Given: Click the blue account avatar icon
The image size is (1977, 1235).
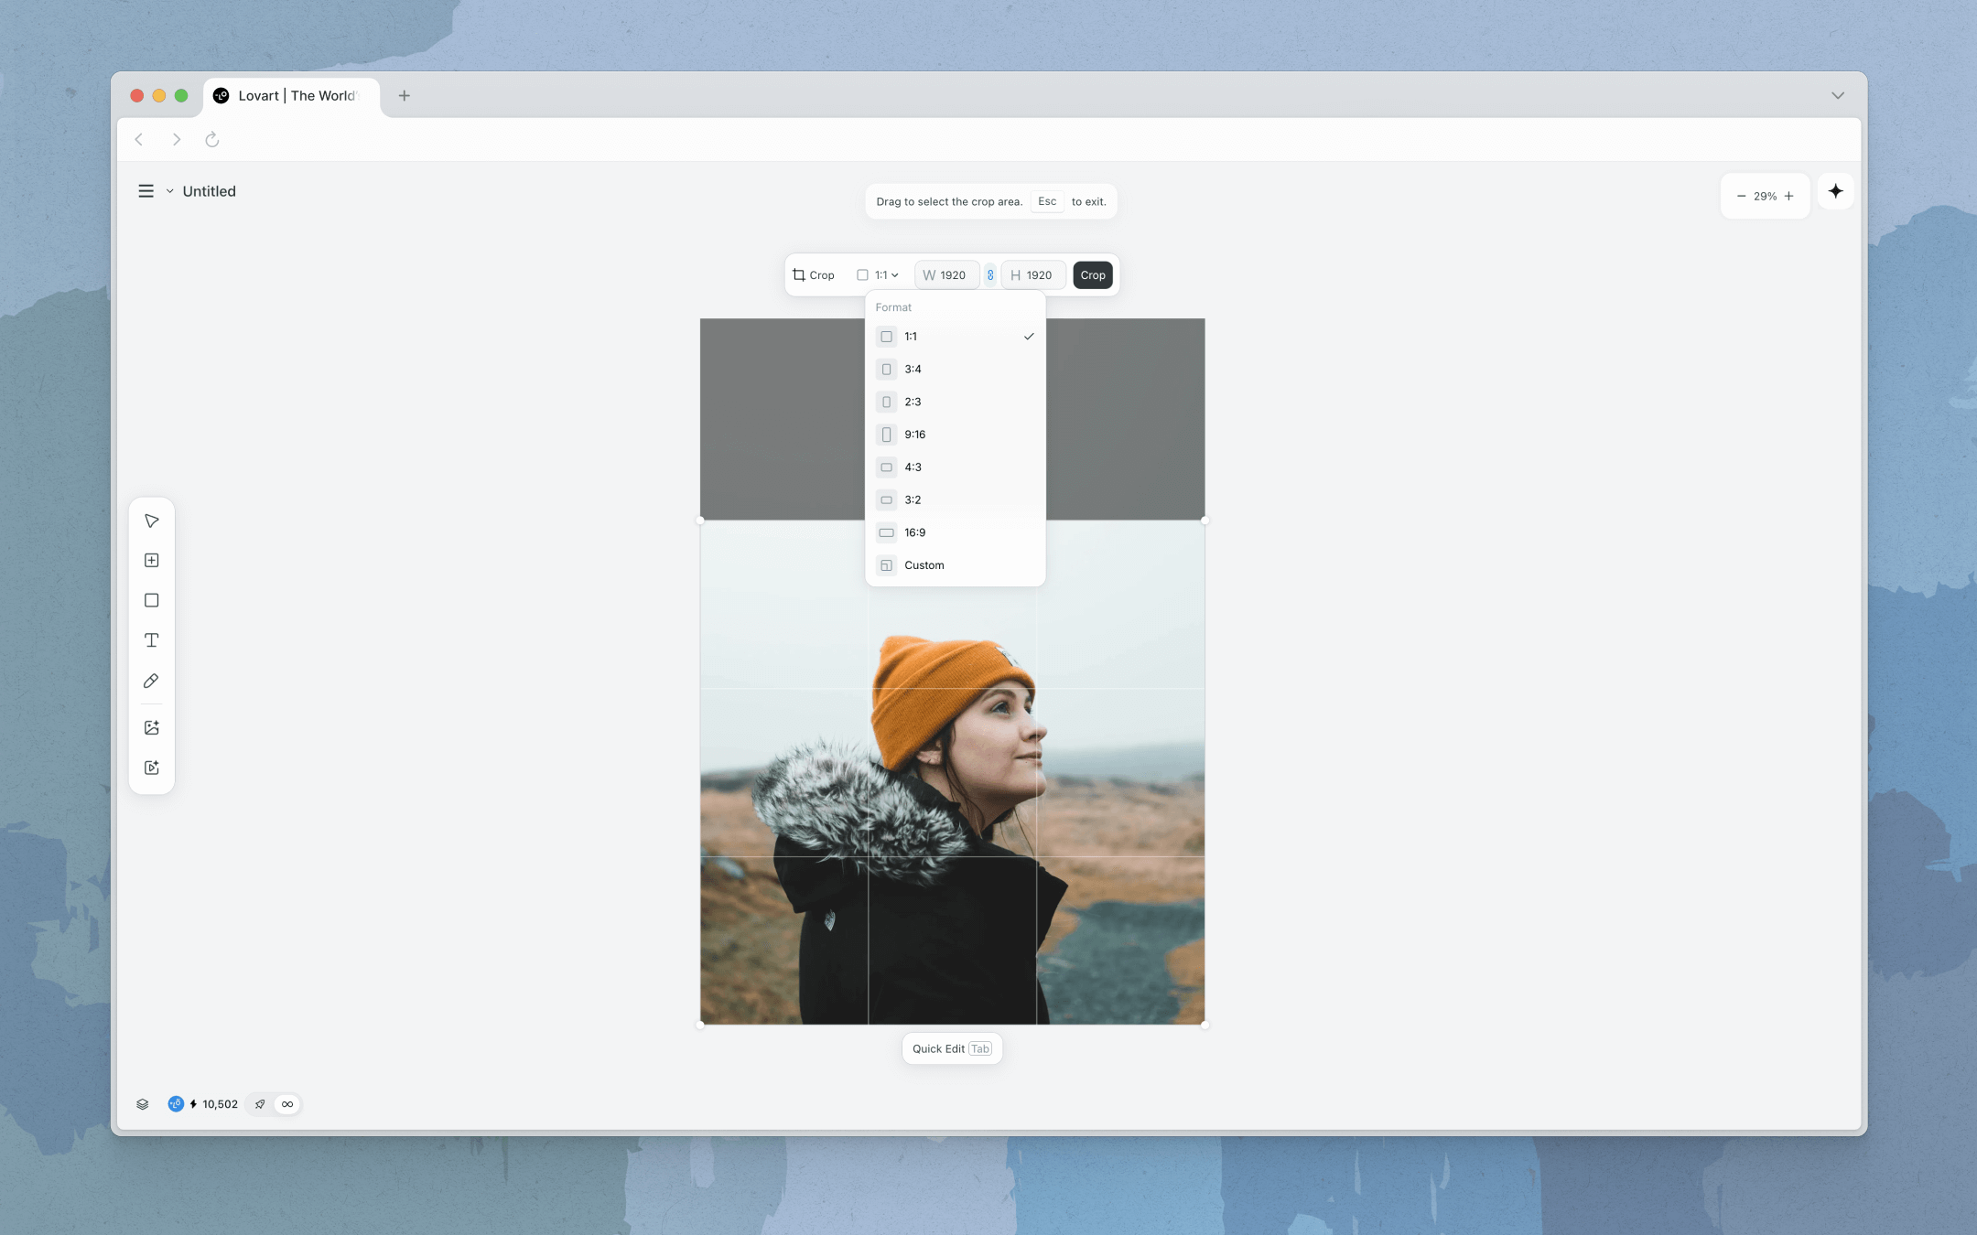Looking at the screenshot, I should [x=176, y=1104].
